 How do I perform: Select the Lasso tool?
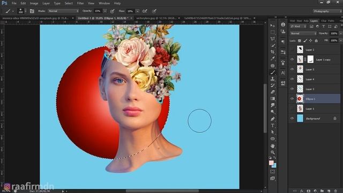[x=273, y=39]
